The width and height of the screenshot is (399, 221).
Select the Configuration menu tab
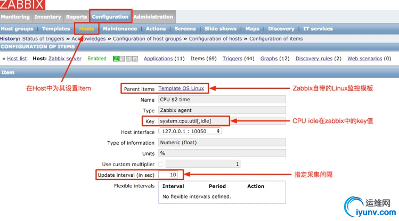[x=110, y=17]
